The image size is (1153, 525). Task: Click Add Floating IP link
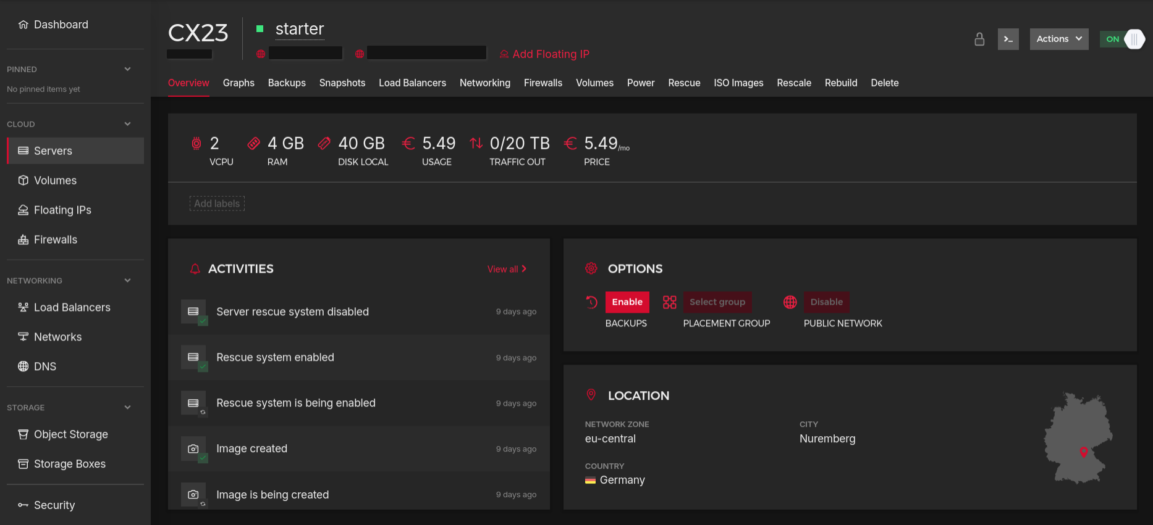(x=544, y=54)
